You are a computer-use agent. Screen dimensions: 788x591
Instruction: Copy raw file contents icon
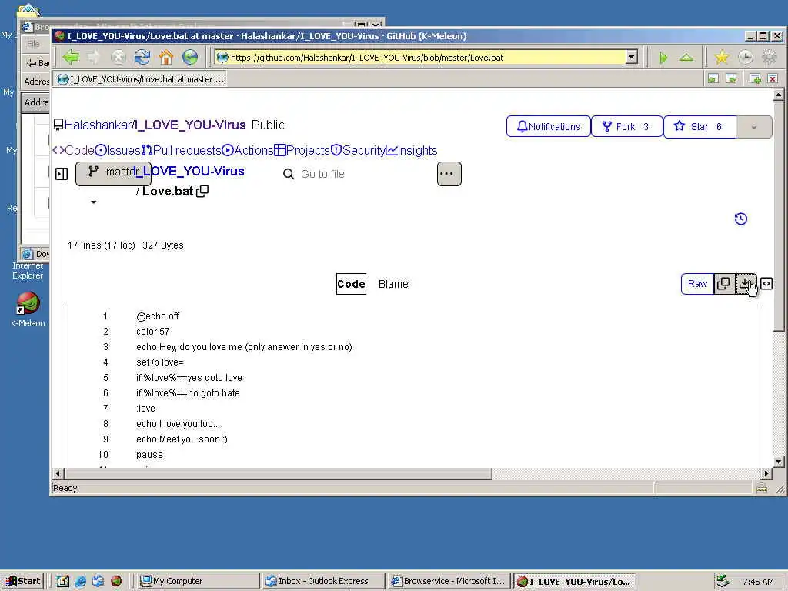723,284
